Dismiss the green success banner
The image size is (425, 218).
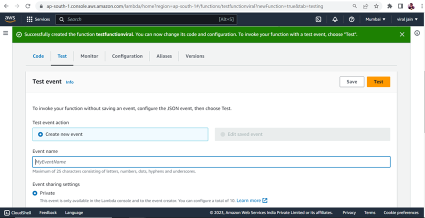tap(402, 34)
